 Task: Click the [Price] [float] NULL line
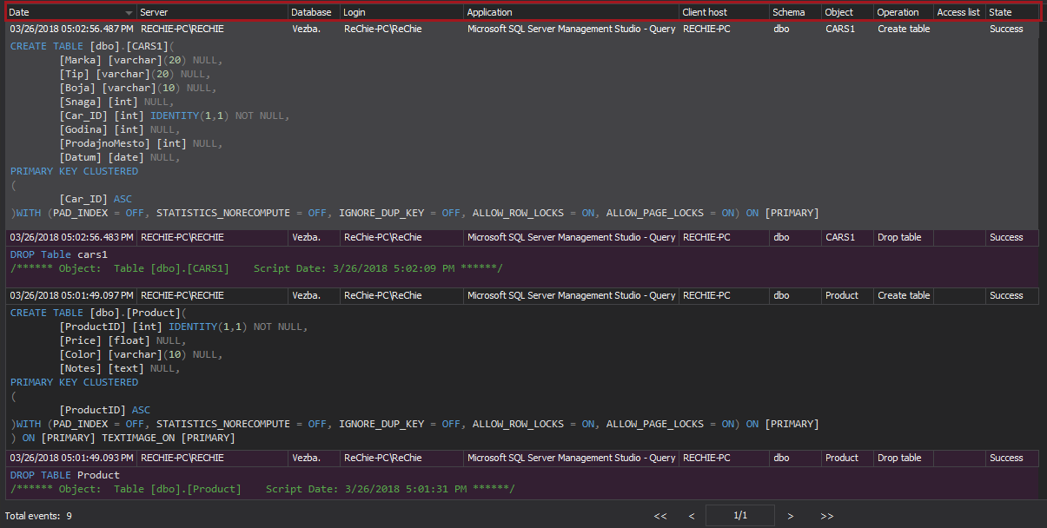click(x=123, y=340)
